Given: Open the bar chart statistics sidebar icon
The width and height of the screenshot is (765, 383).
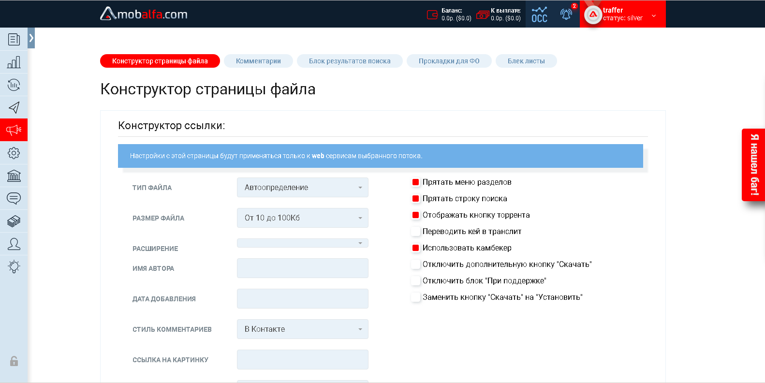Looking at the screenshot, I should [x=14, y=62].
